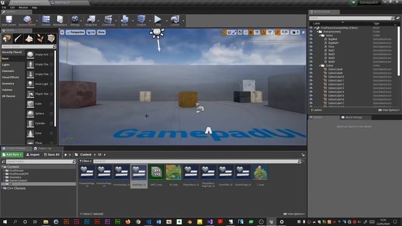Screen dimensions: 402x226
Task: Select the Landscape mode icon
Action: tap(29, 38)
